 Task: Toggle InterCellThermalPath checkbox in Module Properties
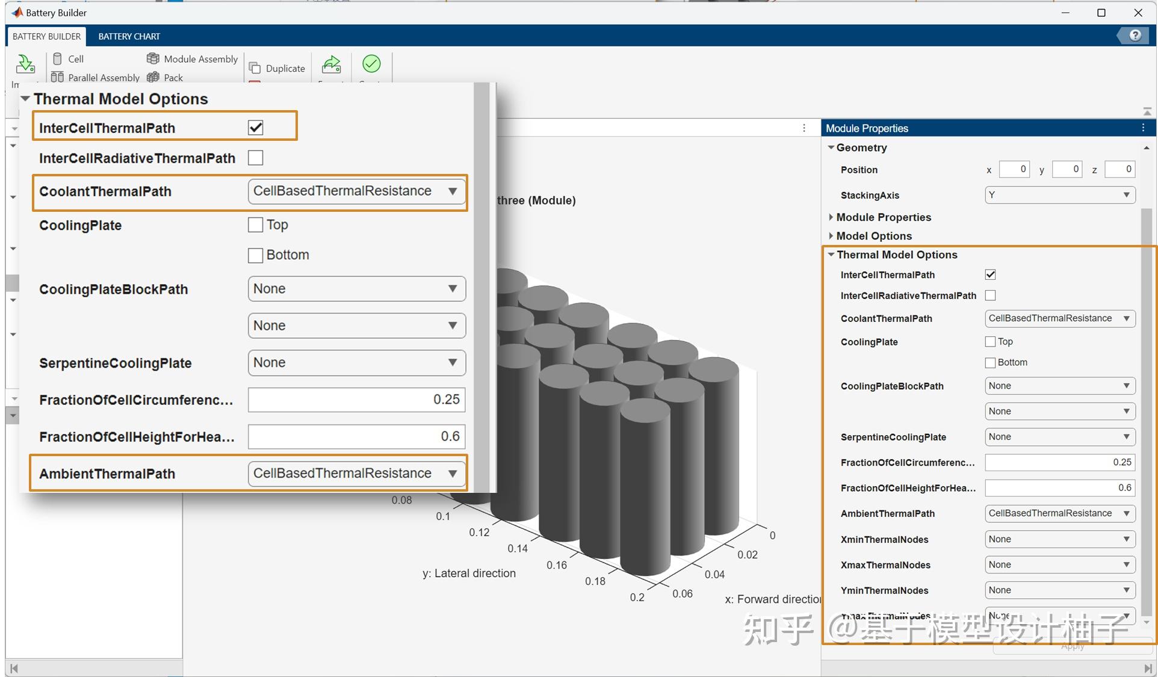990,275
